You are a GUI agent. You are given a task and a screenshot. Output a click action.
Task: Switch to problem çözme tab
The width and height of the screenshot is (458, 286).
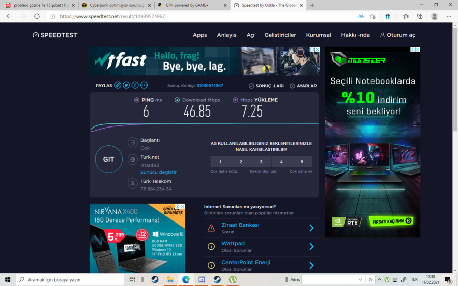[40, 5]
